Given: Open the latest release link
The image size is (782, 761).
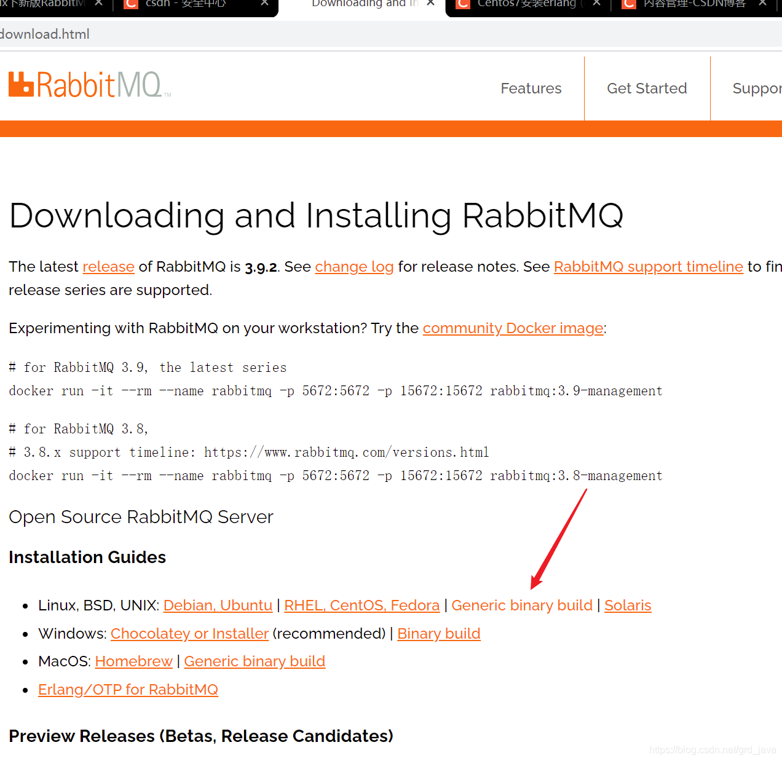Looking at the screenshot, I should [108, 267].
